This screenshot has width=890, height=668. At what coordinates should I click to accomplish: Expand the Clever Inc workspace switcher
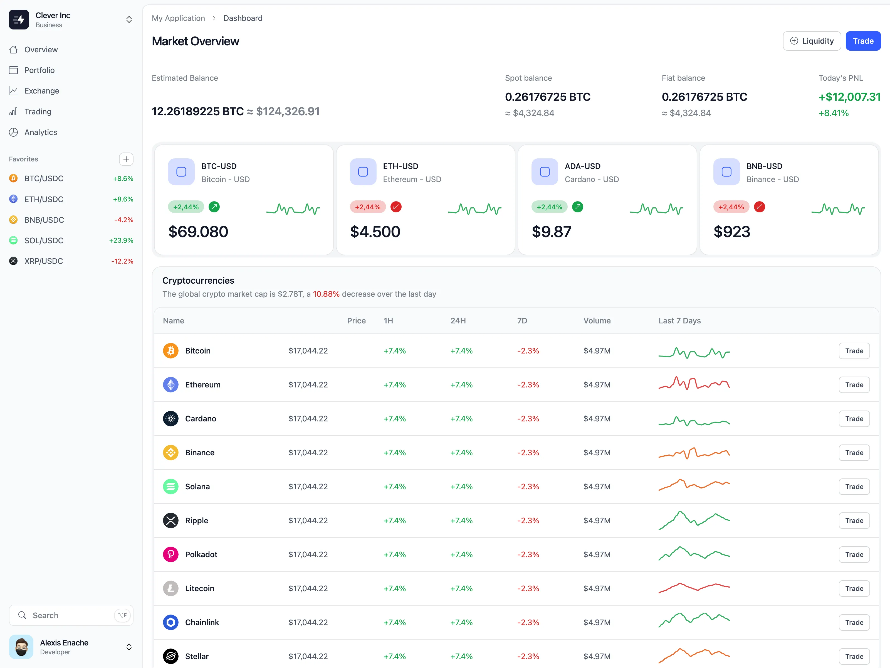(129, 20)
